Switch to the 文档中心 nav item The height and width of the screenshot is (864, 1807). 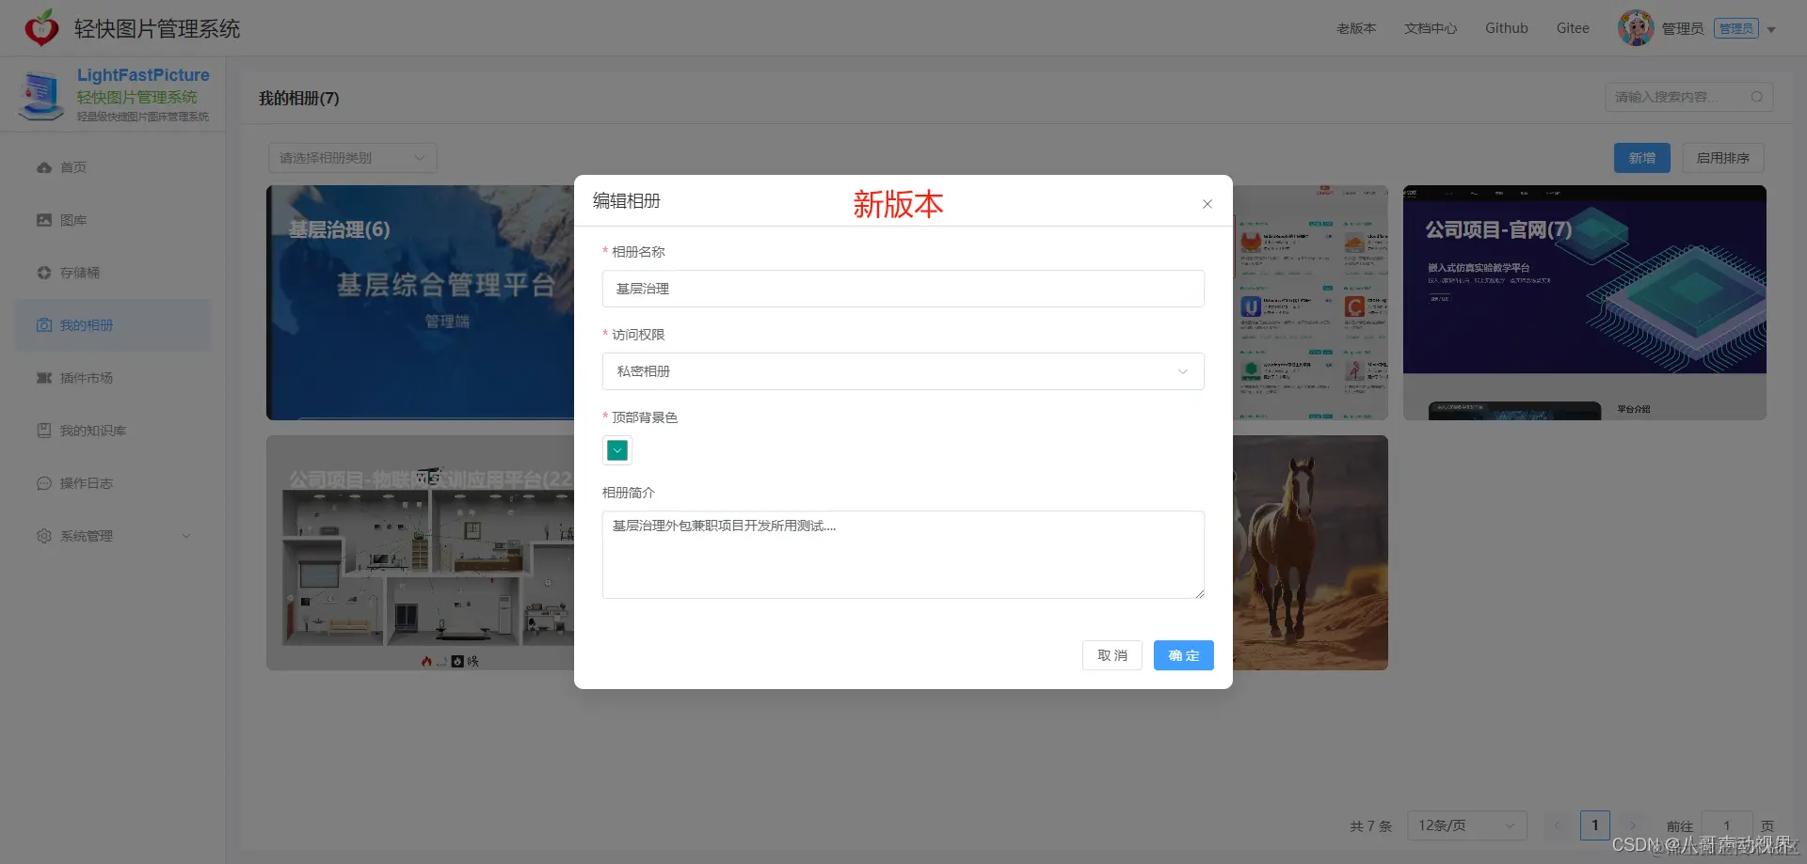(x=1430, y=28)
